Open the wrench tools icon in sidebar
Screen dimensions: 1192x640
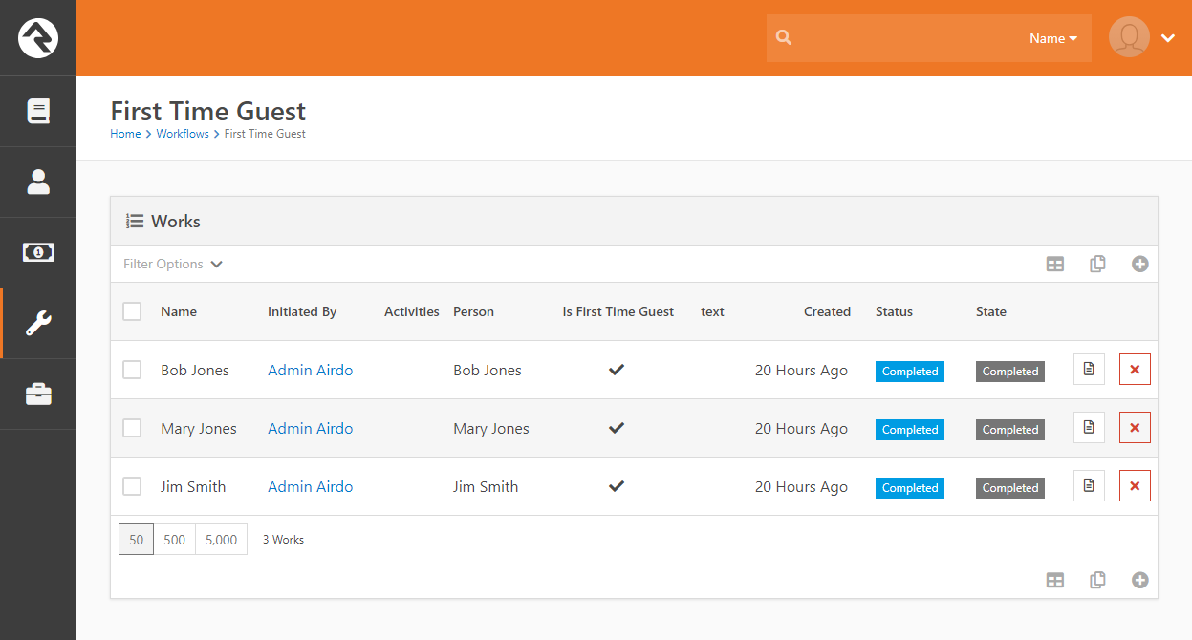(x=38, y=323)
